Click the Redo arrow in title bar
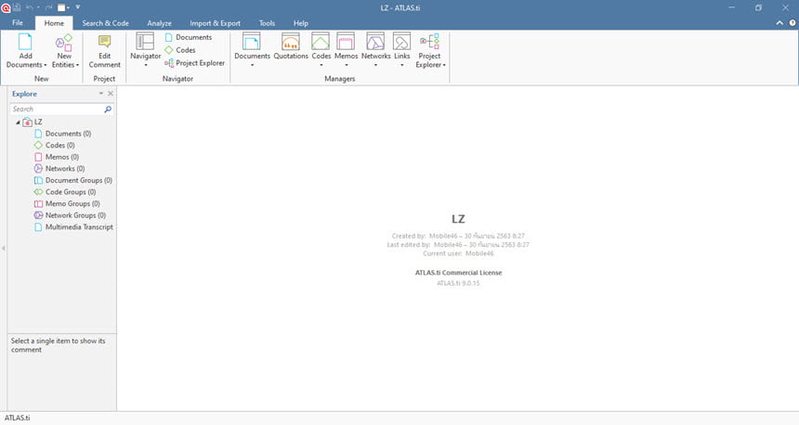The image size is (799, 425). tap(49, 7)
